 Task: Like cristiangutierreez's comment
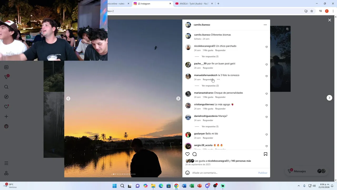coord(266,106)
